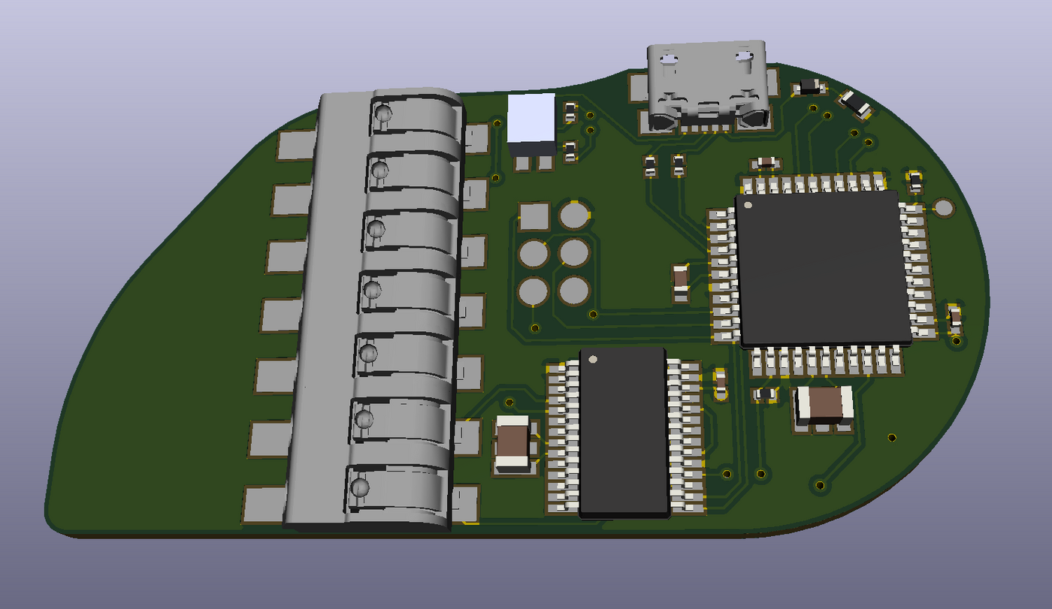Click the small black component right of USB
1052x609 pixels.
(x=809, y=87)
